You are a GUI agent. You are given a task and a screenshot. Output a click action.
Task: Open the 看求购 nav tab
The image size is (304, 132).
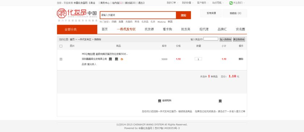click(167, 29)
